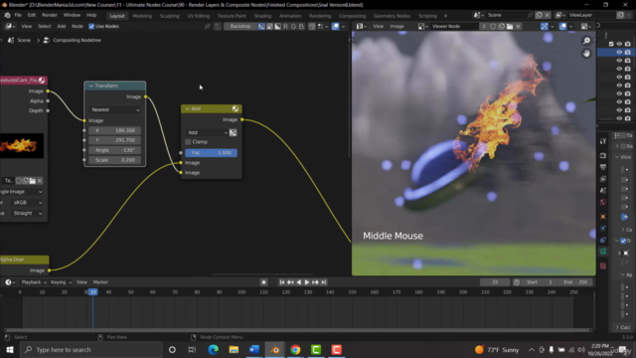The height and width of the screenshot is (358, 636).
Task: Open the sRGB color space dropdown
Action: click(27, 203)
